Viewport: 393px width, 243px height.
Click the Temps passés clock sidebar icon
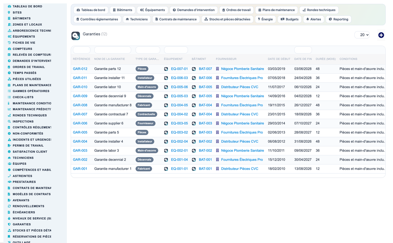[x=9, y=73]
